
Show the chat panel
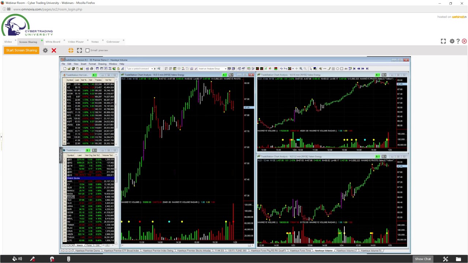point(423,259)
